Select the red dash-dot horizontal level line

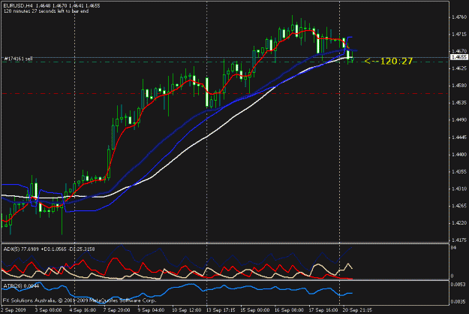[x=225, y=94]
